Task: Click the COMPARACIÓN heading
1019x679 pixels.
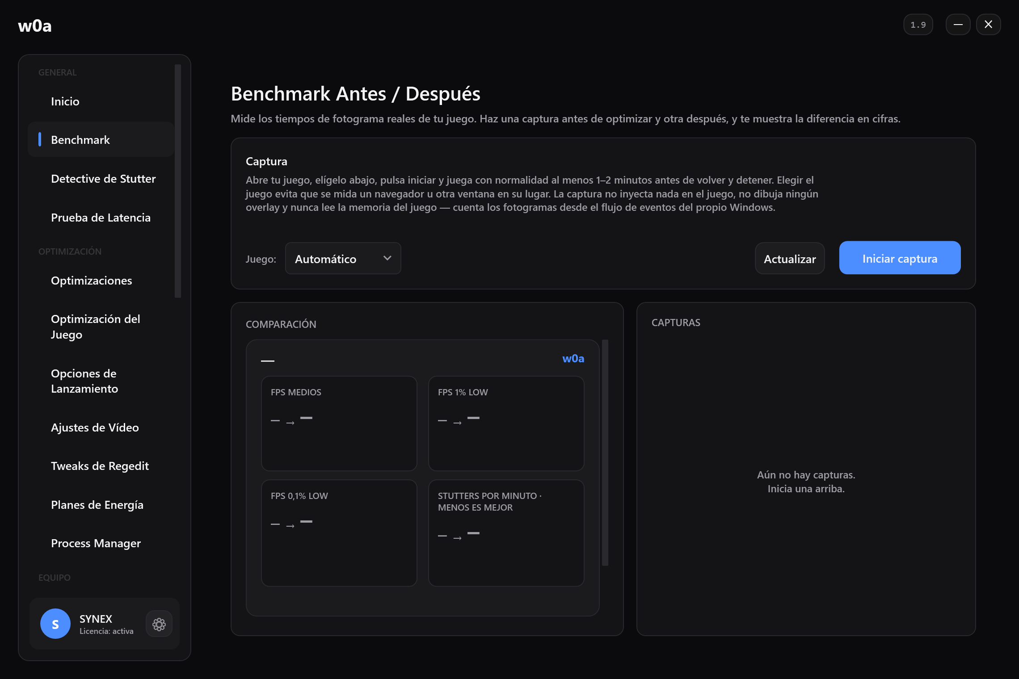Action: point(281,324)
